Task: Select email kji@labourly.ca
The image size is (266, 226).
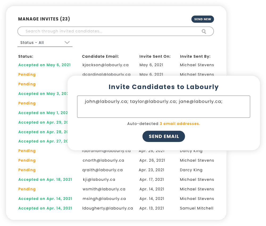Action: pyautogui.click(x=99, y=179)
